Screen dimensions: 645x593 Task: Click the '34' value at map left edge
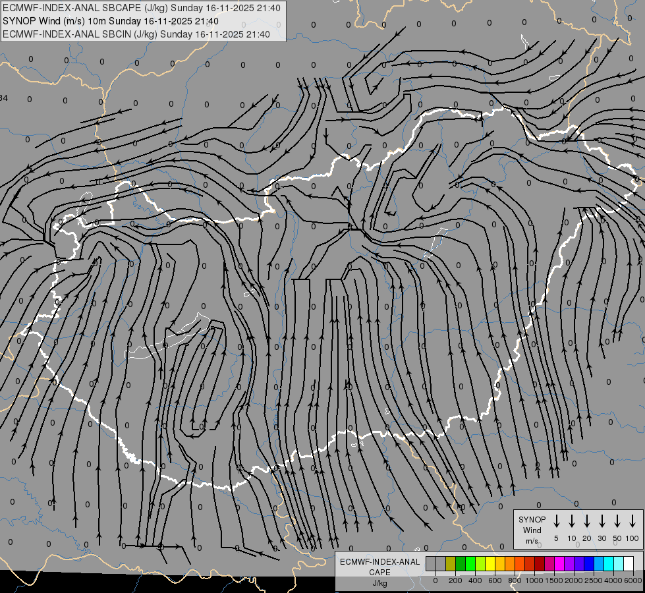click(x=4, y=98)
